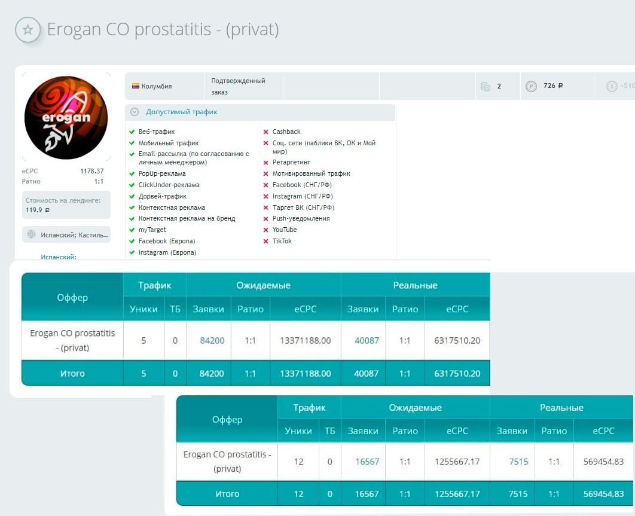
Task: Click the Email-рассылка traffic entry text
Action: (x=194, y=158)
